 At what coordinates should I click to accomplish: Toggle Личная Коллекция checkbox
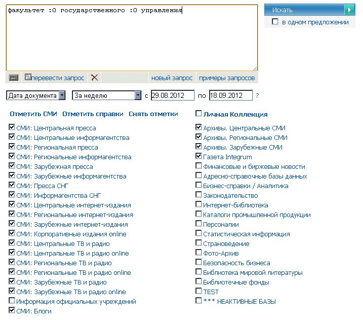pyautogui.click(x=198, y=114)
